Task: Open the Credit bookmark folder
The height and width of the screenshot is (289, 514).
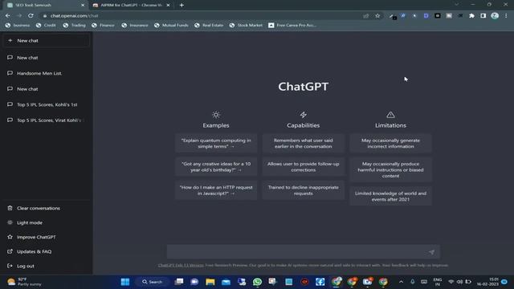Action: [46, 25]
